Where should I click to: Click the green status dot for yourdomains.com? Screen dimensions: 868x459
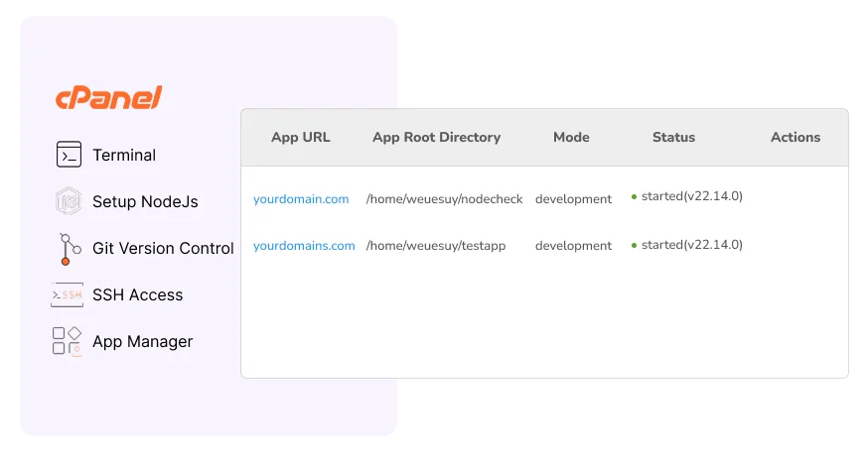(x=634, y=245)
